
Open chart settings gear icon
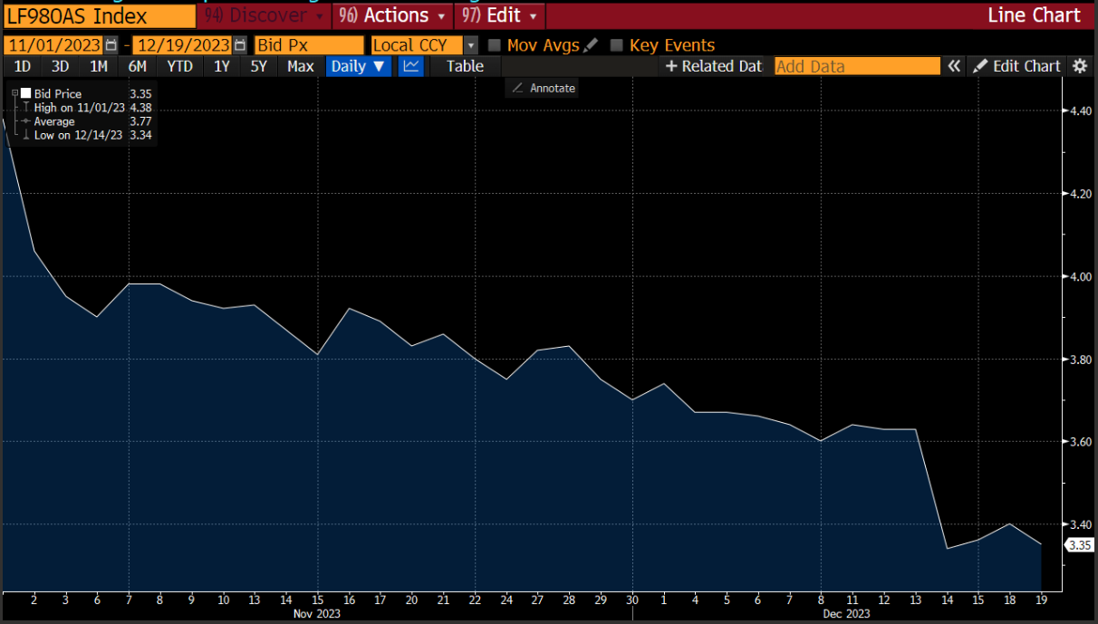click(1079, 66)
